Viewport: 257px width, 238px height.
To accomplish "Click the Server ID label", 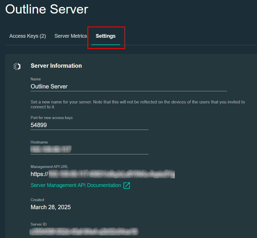I will (x=39, y=224).
